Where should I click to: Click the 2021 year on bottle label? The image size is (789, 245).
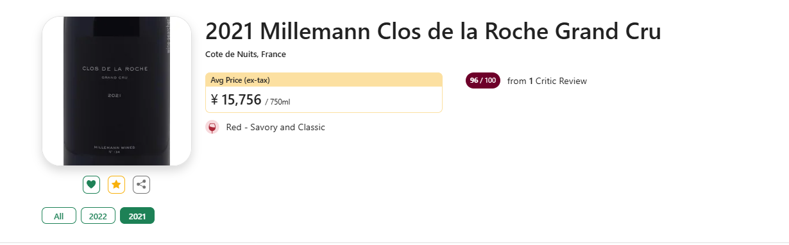point(116,96)
